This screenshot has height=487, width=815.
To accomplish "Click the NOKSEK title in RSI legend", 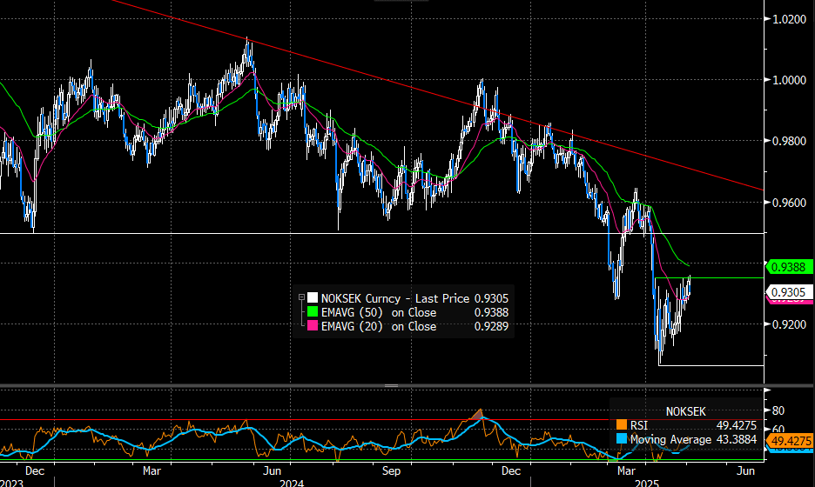I will 687,410.
